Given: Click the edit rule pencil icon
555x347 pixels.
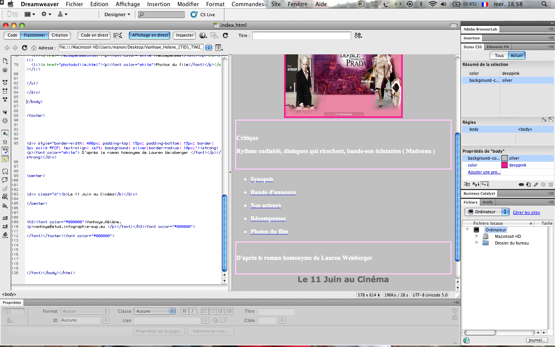Looking at the screenshot, I should (536, 184).
